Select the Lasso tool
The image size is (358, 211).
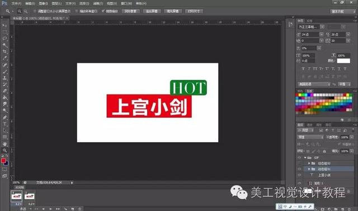click(4, 39)
